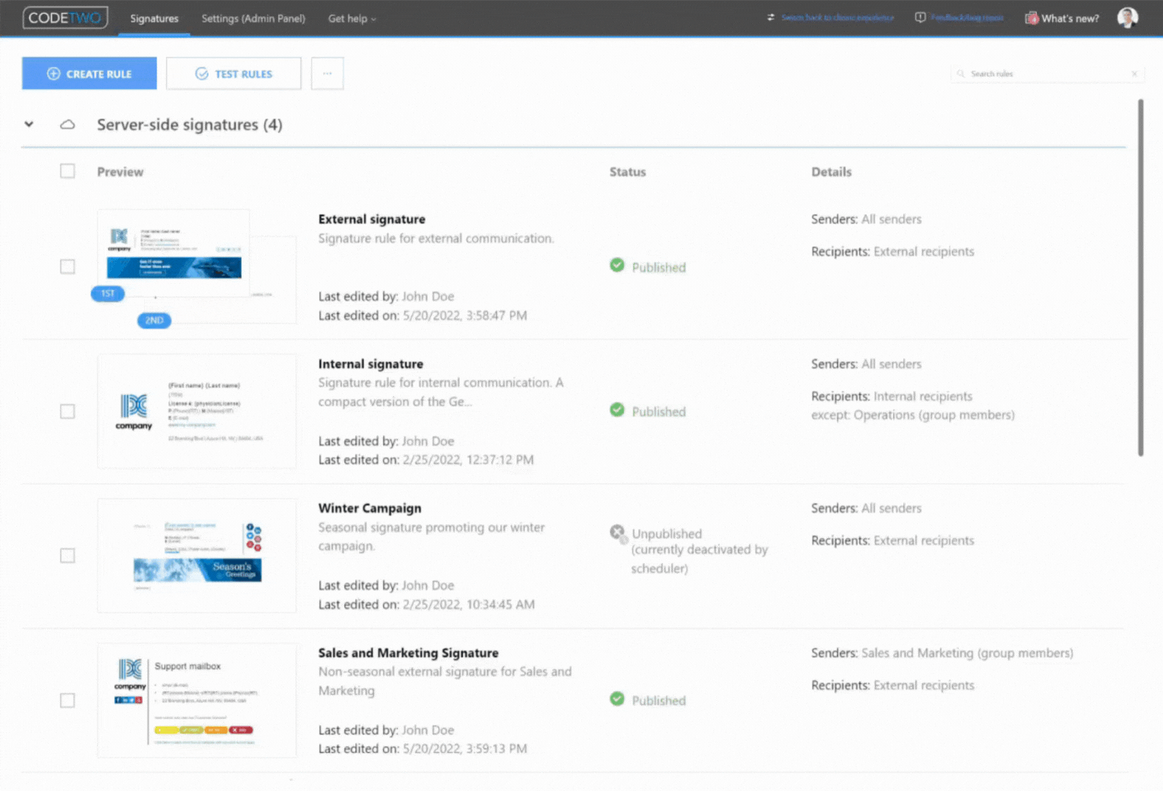Check the Internal signature row checkbox
1163x791 pixels.
(x=67, y=411)
